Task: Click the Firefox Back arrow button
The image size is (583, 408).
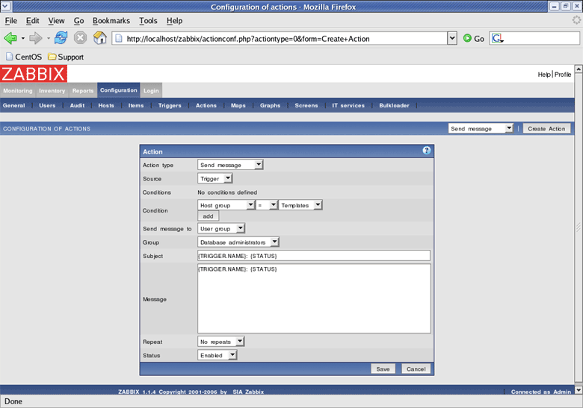Action: 10,38
